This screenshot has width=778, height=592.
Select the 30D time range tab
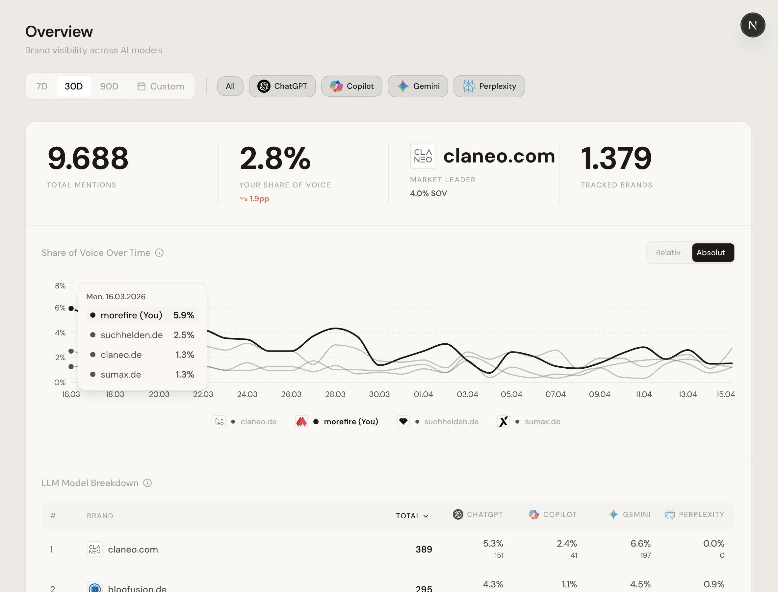(74, 86)
